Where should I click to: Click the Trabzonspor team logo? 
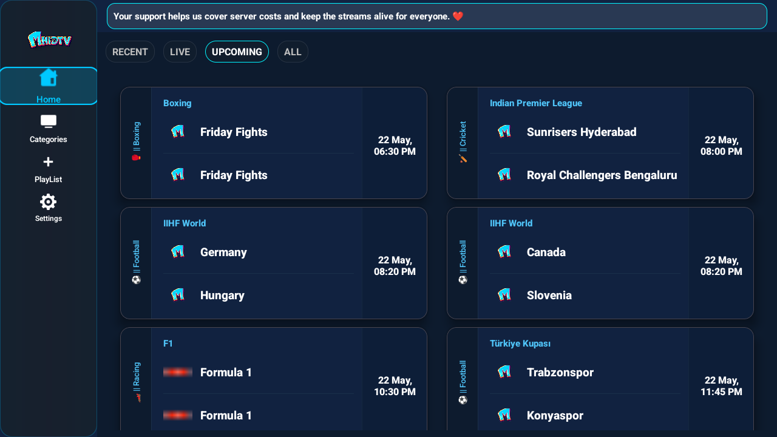click(504, 372)
